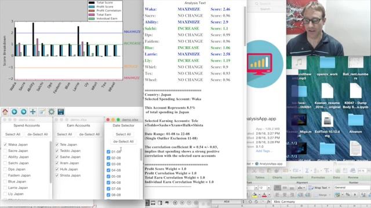Check Salchi Japan spend account

pyautogui.click(x=5, y=163)
